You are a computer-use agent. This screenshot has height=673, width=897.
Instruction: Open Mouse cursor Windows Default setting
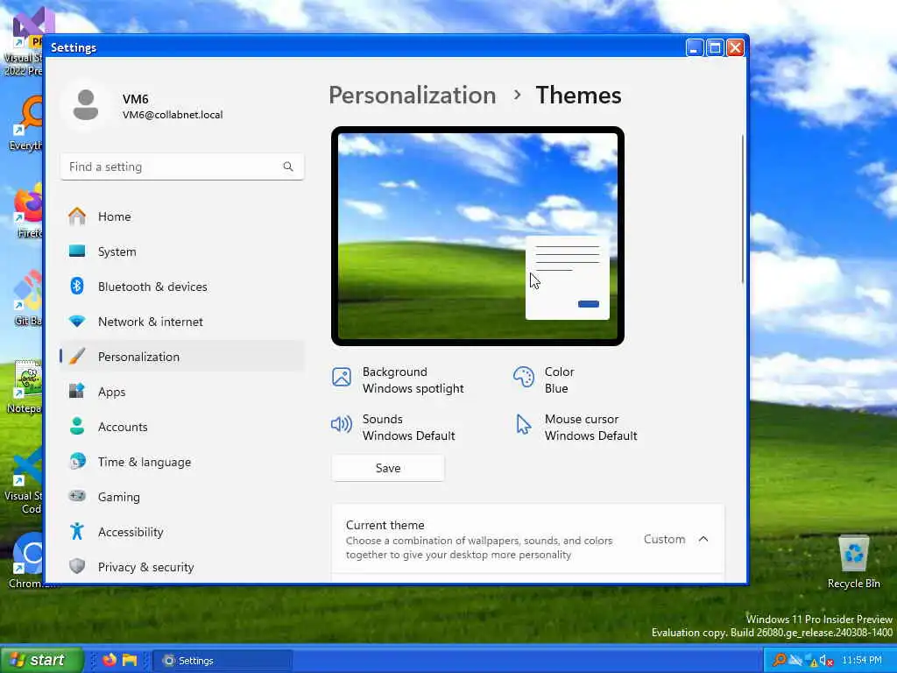point(575,427)
